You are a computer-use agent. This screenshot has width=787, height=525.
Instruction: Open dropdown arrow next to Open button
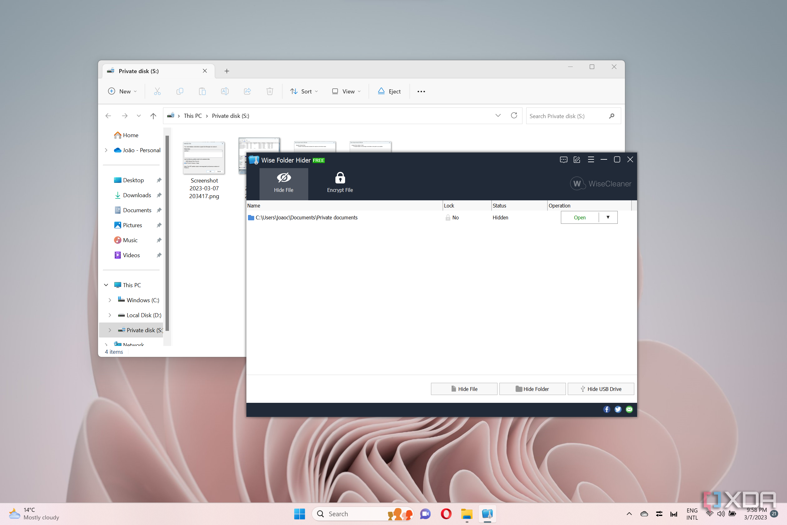tap(608, 217)
